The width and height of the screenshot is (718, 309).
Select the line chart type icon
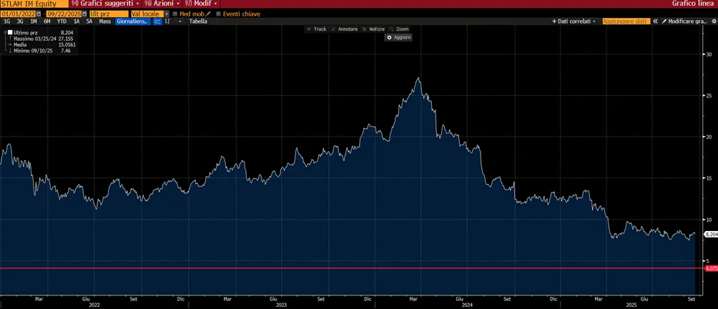157,21
